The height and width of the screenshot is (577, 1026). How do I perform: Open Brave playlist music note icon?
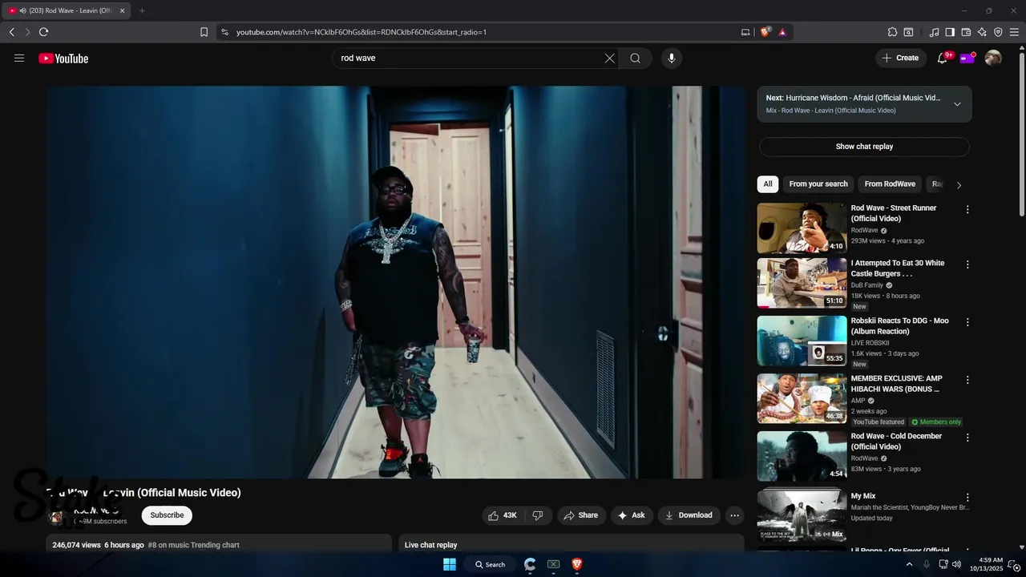(934, 32)
